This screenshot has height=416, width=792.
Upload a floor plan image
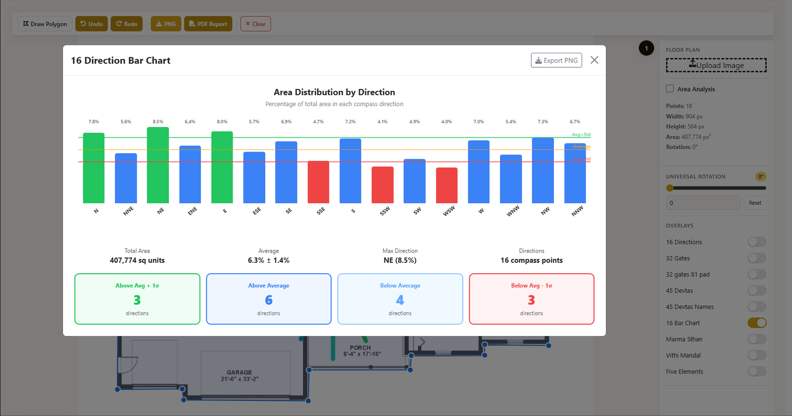[x=716, y=65]
